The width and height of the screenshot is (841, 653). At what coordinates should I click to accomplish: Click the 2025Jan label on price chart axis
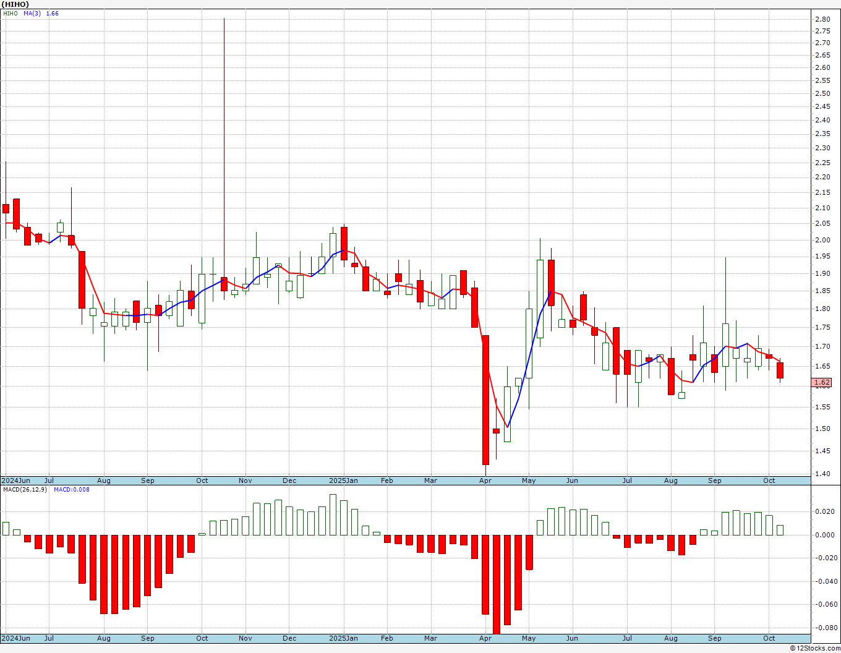[x=343, y=480]
